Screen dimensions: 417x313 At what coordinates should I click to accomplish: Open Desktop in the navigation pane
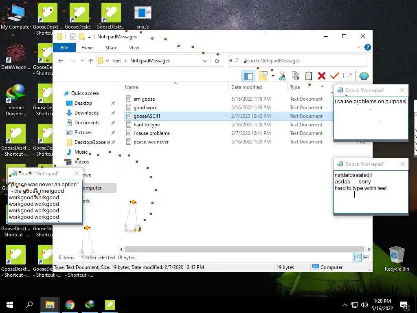pyautogui.click(x=83, y=103)
